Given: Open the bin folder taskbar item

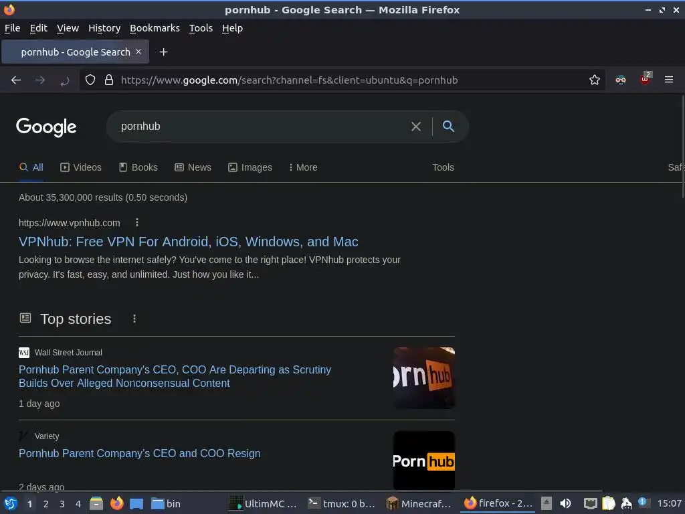Looking at the screenshot, I should point(166,503).
